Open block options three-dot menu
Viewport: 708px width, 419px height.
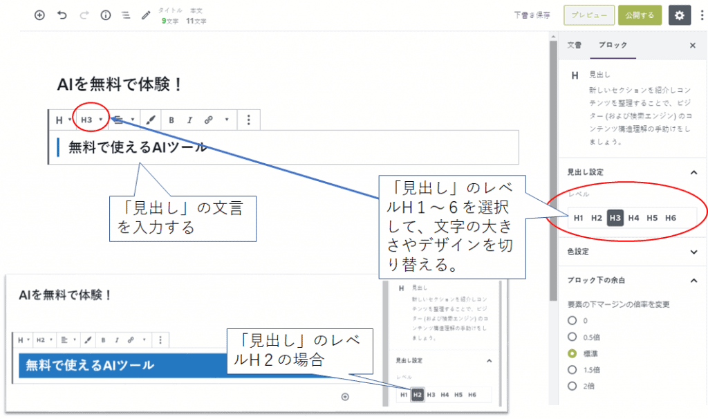pyautogui.click(x=249, y=120)
